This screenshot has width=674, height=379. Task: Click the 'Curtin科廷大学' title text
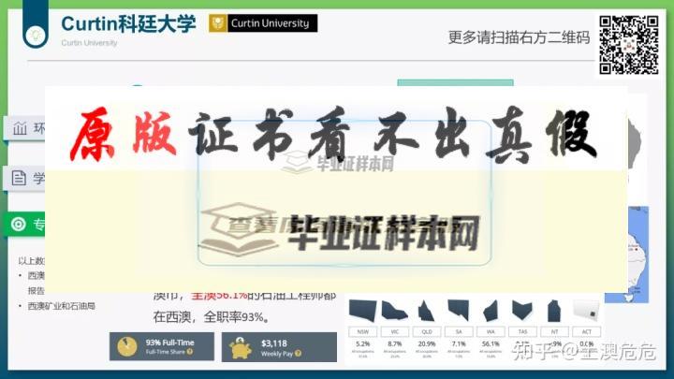pyautogui.click(x=128, y=23)
